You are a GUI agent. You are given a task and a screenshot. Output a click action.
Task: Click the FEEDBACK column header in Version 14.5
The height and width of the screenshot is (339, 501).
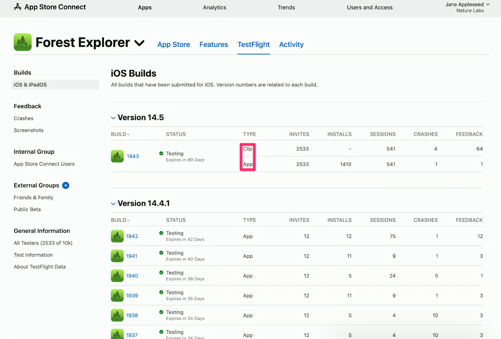[x=469, y=134]
